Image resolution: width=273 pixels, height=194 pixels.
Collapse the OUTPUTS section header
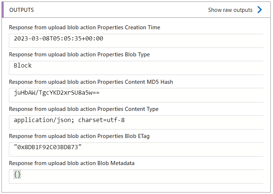click(x=22, y=10)
